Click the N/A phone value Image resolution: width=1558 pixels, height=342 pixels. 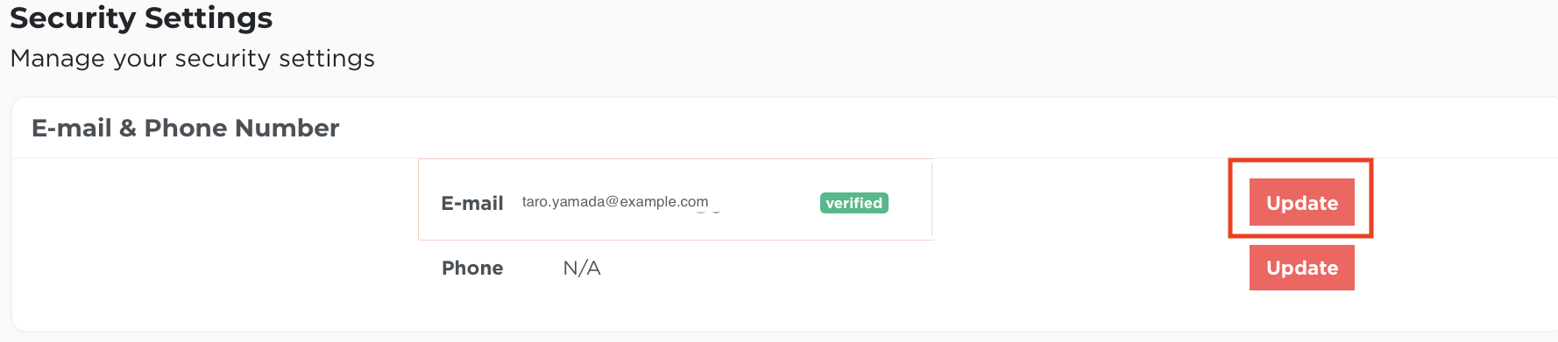pyautogui.click(x=582, y=268)
